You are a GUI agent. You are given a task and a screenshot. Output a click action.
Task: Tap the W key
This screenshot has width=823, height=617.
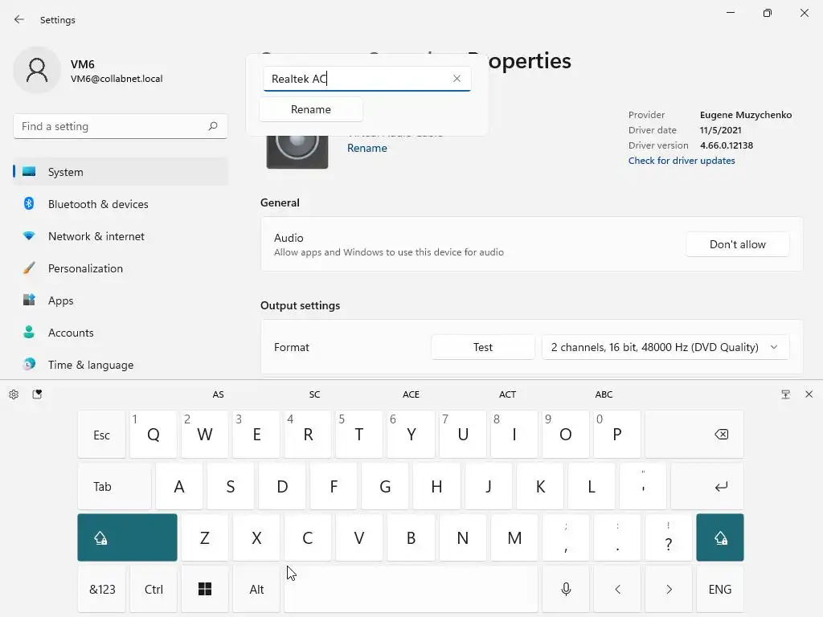(x=205, y=435)
